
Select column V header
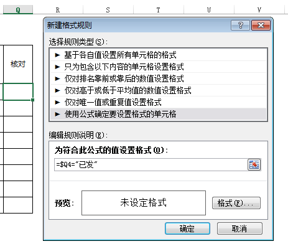(x=259, y=10)
